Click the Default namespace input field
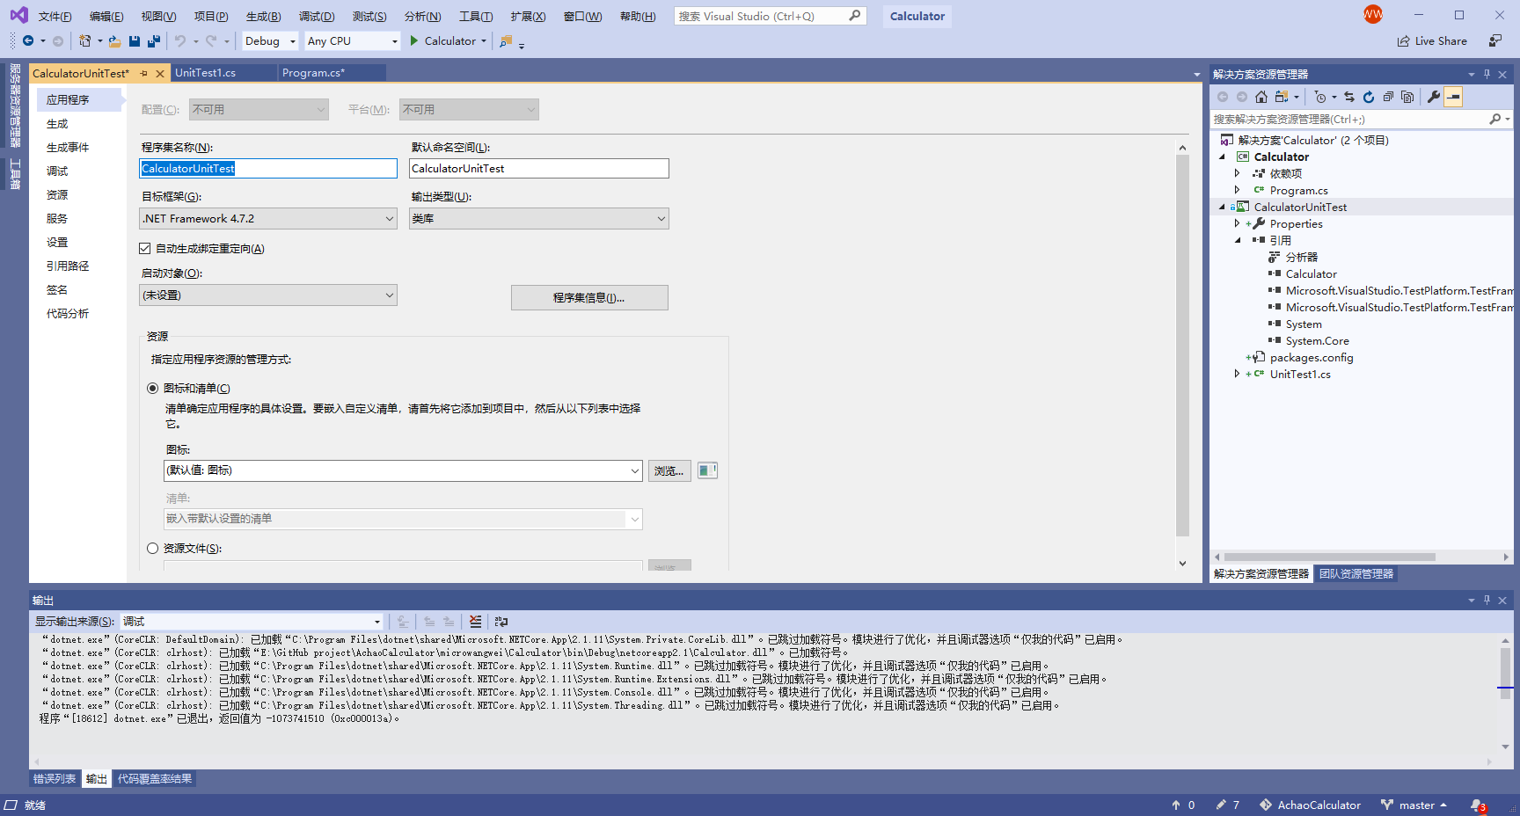The width and height of the screenshot is (1520, 816). (539, 168)
